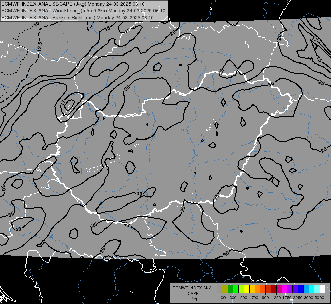Select the dark green legend swatch
Viewport: 331px width, 304px height.
pyautogui.click(x=230, y=289)
